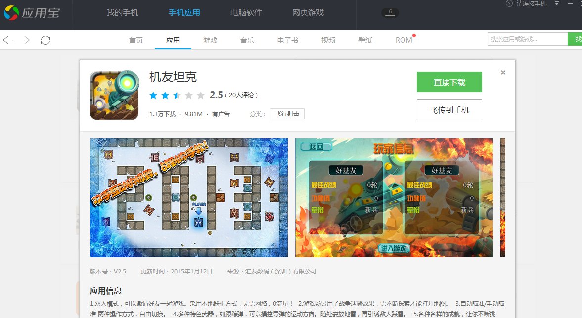This screenshot has width=582, height=318.
Task: Open the partially visible third screenshot
Action: (503, 198)
